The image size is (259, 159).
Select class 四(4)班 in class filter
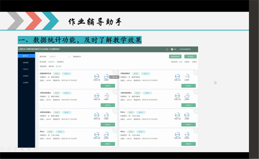pos(51,66)
